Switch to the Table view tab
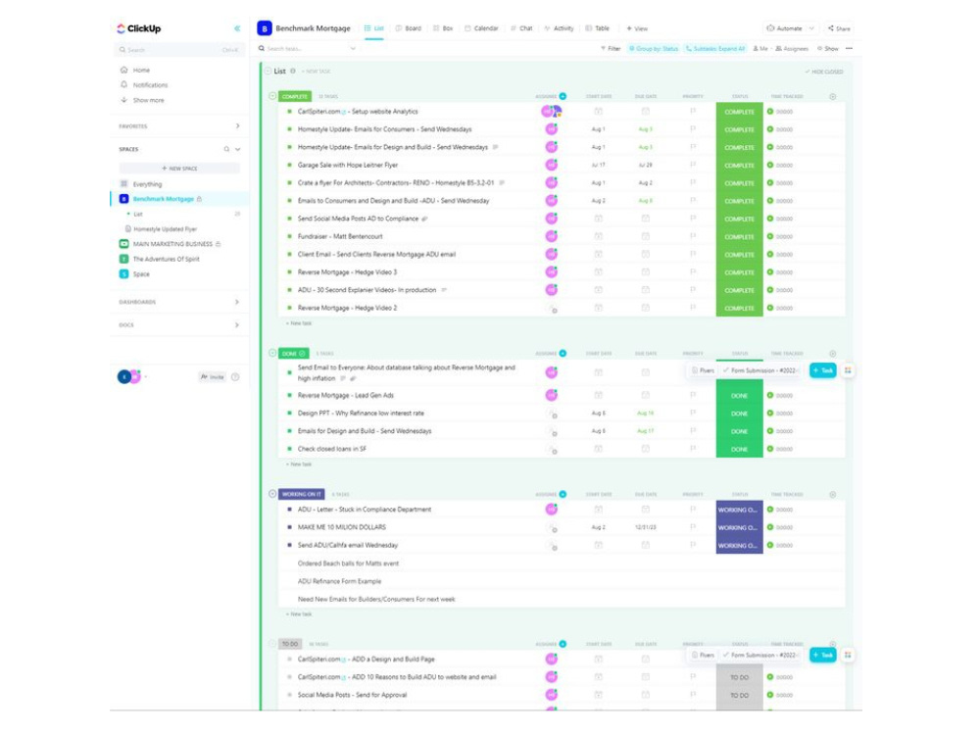The height and width of the screenshot is (735, 980). tap(597, 28)
